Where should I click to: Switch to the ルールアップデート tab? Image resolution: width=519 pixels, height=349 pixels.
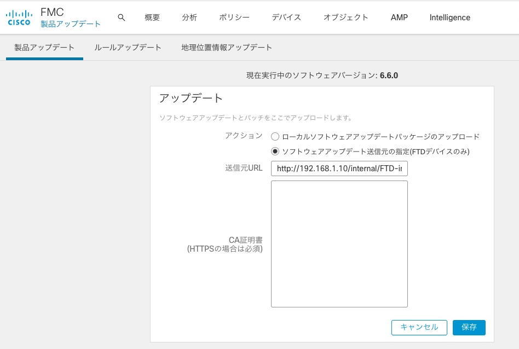coord(128,48)
